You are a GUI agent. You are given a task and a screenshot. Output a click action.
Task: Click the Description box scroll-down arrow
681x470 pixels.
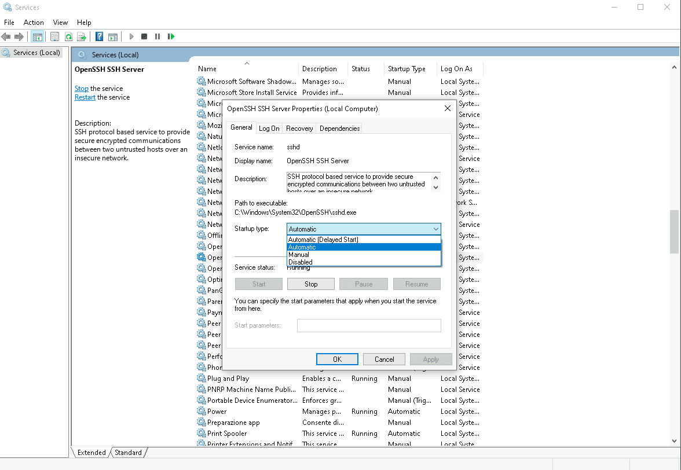pos(436,188)
